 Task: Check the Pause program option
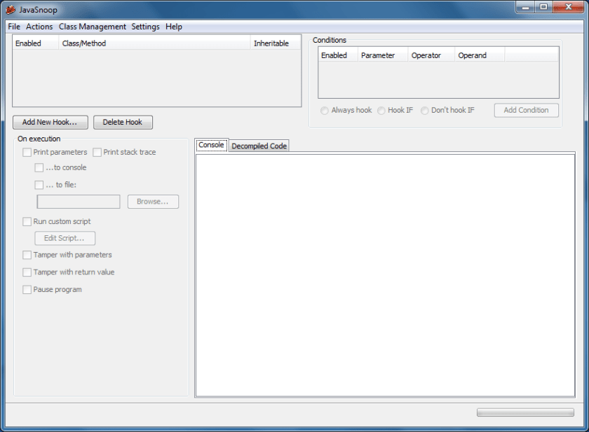tap(27, 289)
